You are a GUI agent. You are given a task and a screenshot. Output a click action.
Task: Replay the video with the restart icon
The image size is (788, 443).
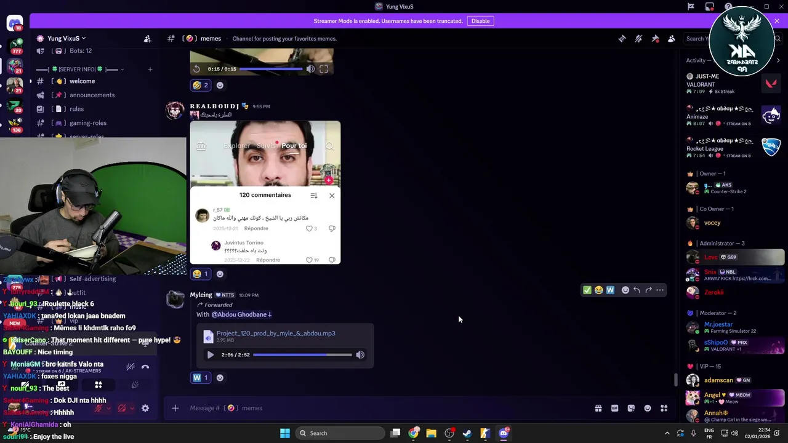coord(196,69)
